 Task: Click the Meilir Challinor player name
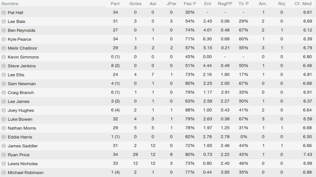pyautogui.click(x=22, y=48)
